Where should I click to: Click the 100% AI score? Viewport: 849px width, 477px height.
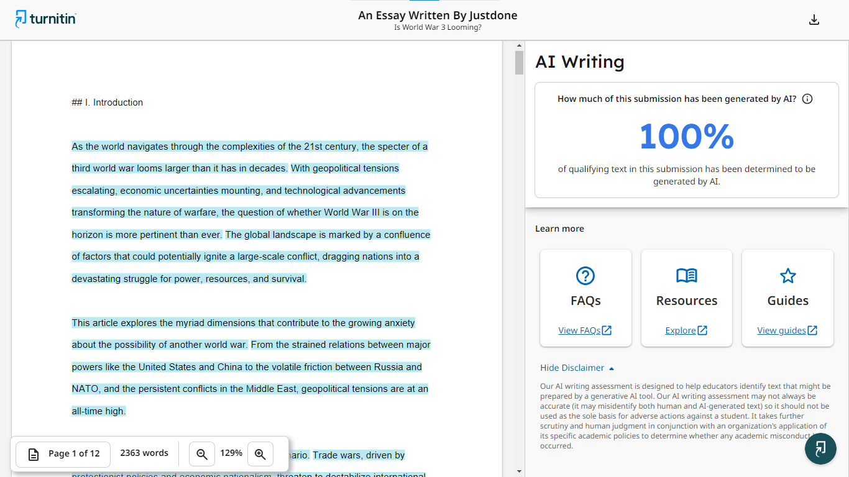[x=686, y=136]
